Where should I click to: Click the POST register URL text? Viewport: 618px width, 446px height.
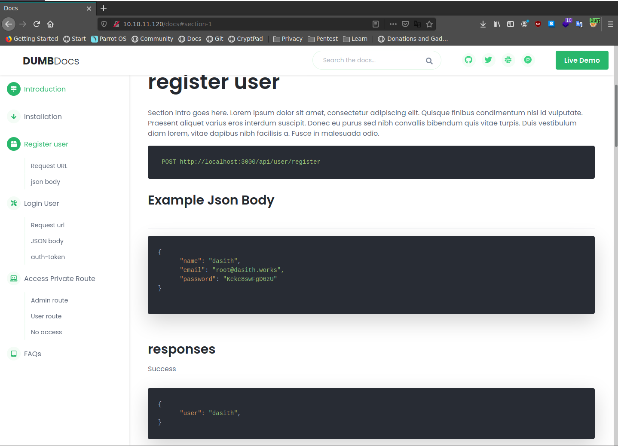tap(241, 162)
